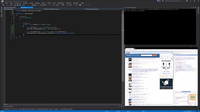Switch to the NuGet BotTheWeb tab
The width and height of the screenshot is (200, 112).
(x=10, y=7)
